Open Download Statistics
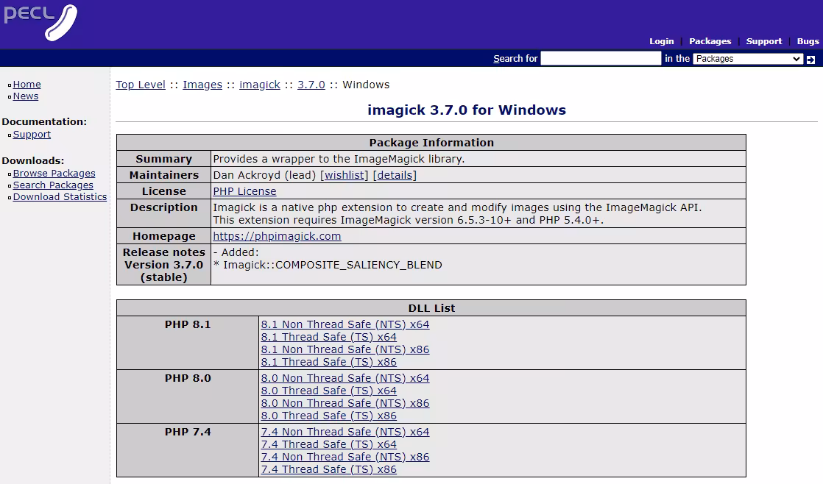 tap(60, 196)
